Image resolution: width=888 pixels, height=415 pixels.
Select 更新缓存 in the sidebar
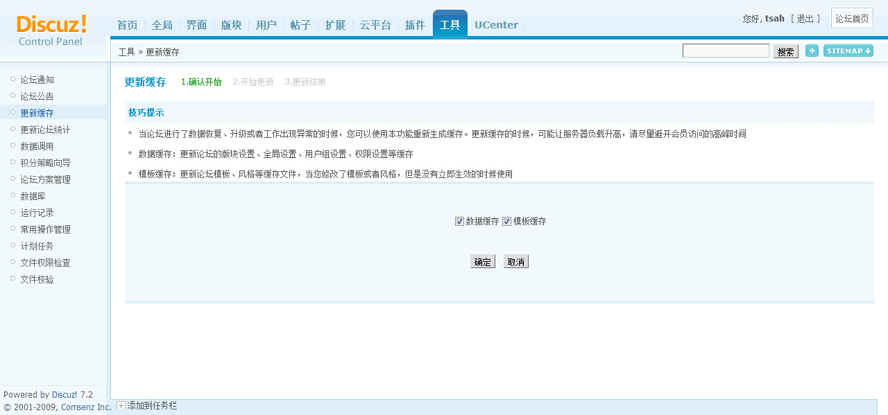pos(37,113)
